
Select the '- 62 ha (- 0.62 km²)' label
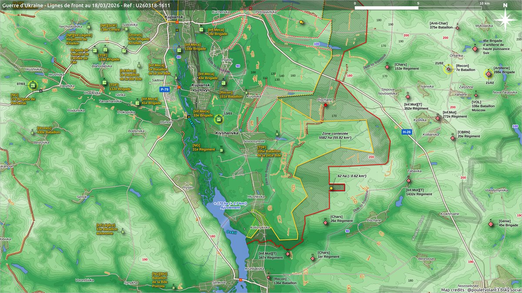(352, 176)
